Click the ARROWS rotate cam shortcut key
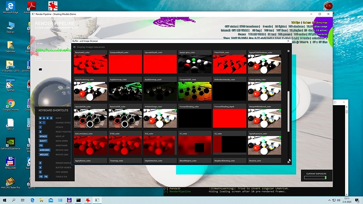363x204 pixels. pos(45,150)
